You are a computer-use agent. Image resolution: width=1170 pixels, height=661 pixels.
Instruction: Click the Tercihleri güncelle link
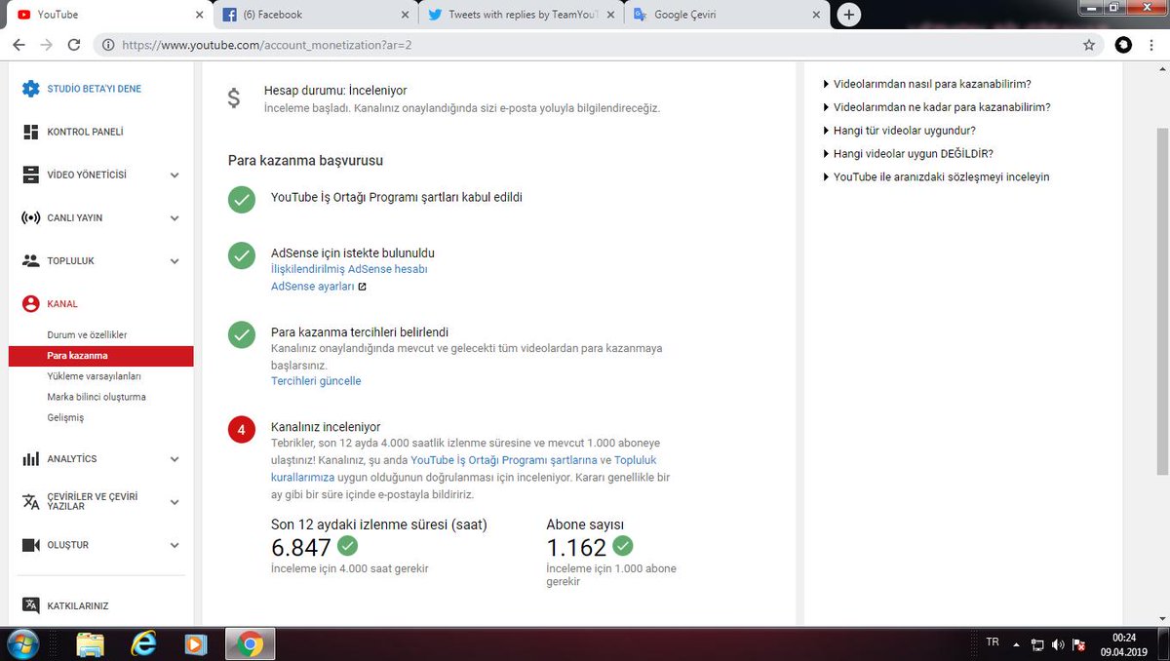pyautogui.click(x=316, y=381)
